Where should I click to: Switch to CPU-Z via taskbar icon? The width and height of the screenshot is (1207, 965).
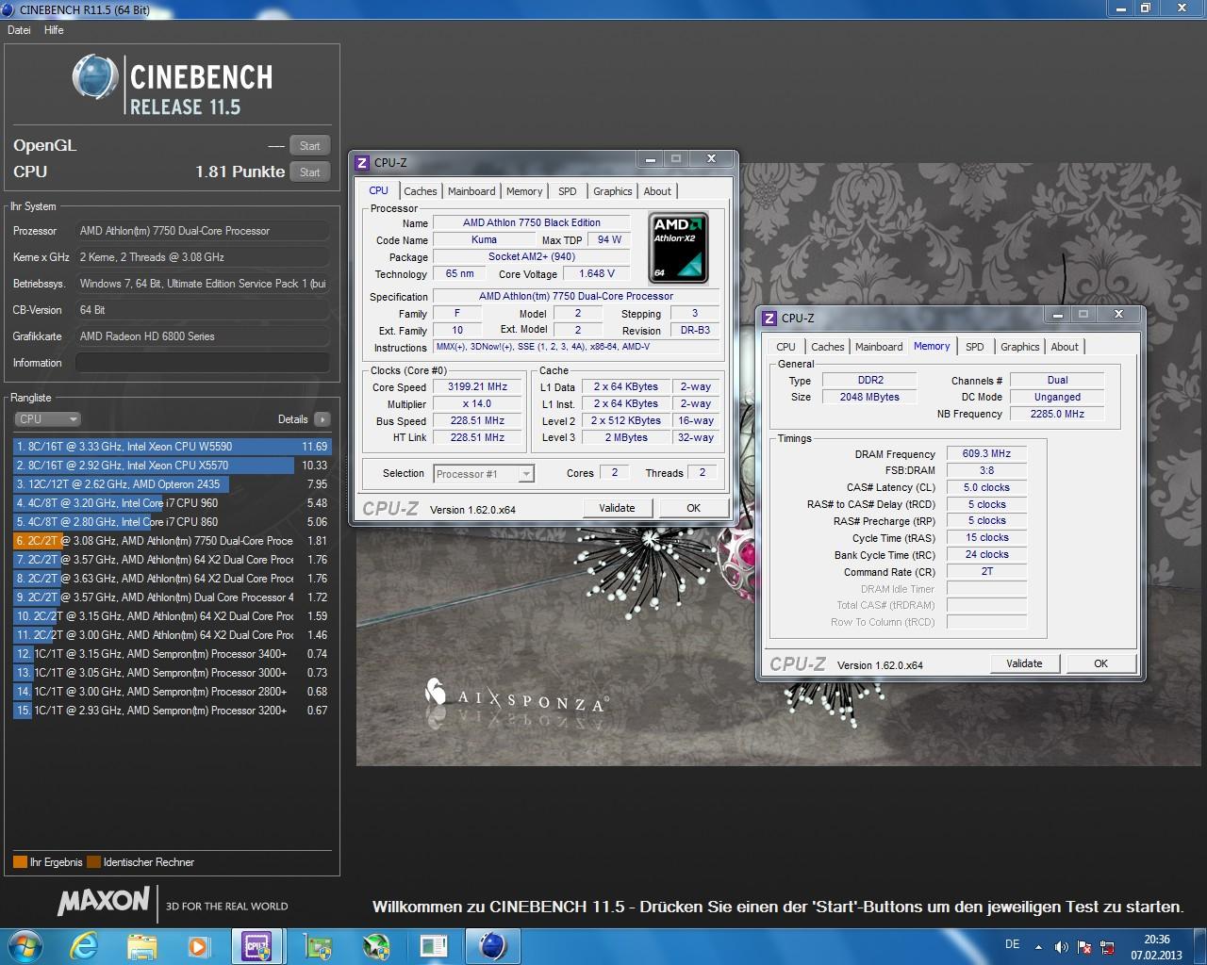(x=257, y=945)
